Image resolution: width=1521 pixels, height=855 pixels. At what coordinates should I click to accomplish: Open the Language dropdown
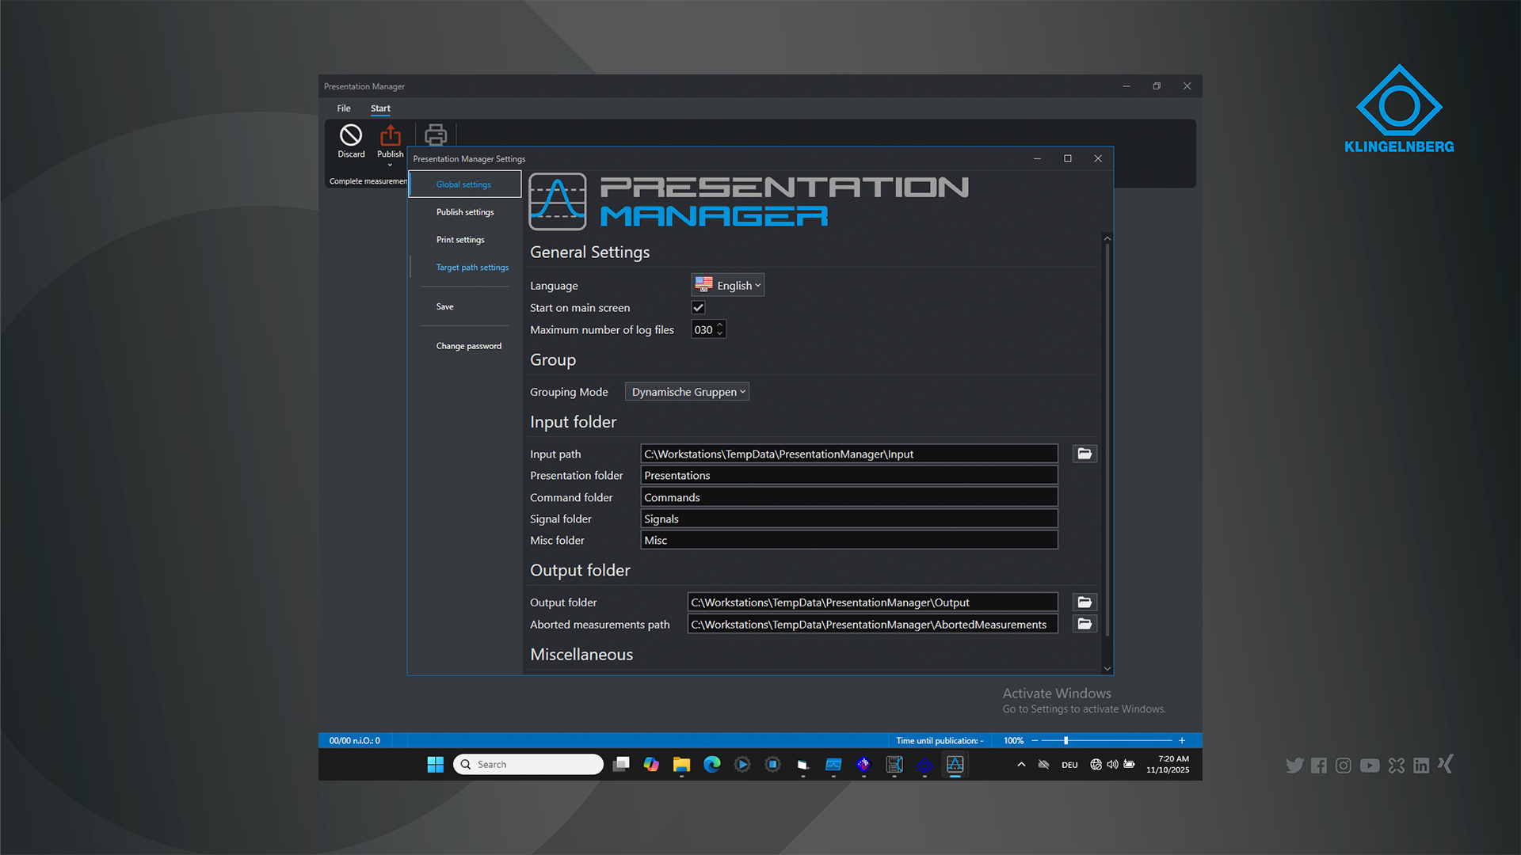(728, 286)
